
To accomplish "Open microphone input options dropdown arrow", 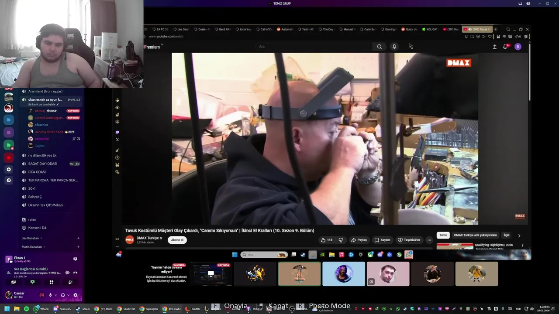I will click(x=55, y=295).
